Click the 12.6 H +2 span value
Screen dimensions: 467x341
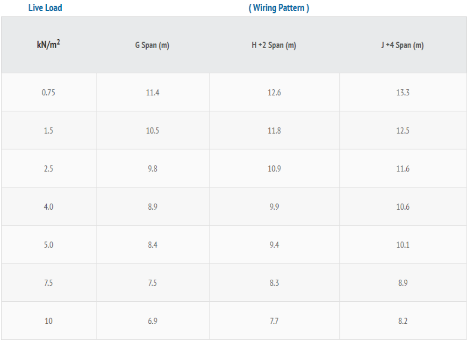pyautogui.click(x=274, y=92)
